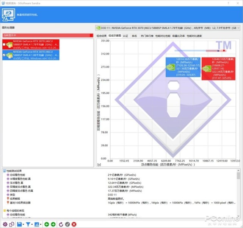Image resolution: width=243 pixels, height=228 pixels.
Task: Switch to the 热门排行榜 tab
Action: coord(147,36)
